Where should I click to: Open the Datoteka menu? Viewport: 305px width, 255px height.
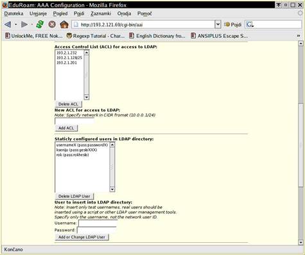tap(13, 13)
